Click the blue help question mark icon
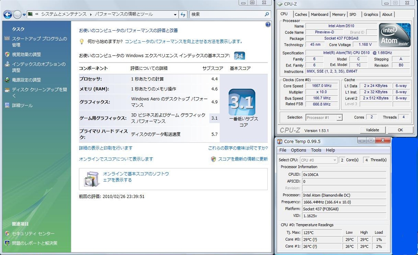Image resolution: width=418 pixels, height=255 pixels. pyautogui.click(x=268, y=25)
